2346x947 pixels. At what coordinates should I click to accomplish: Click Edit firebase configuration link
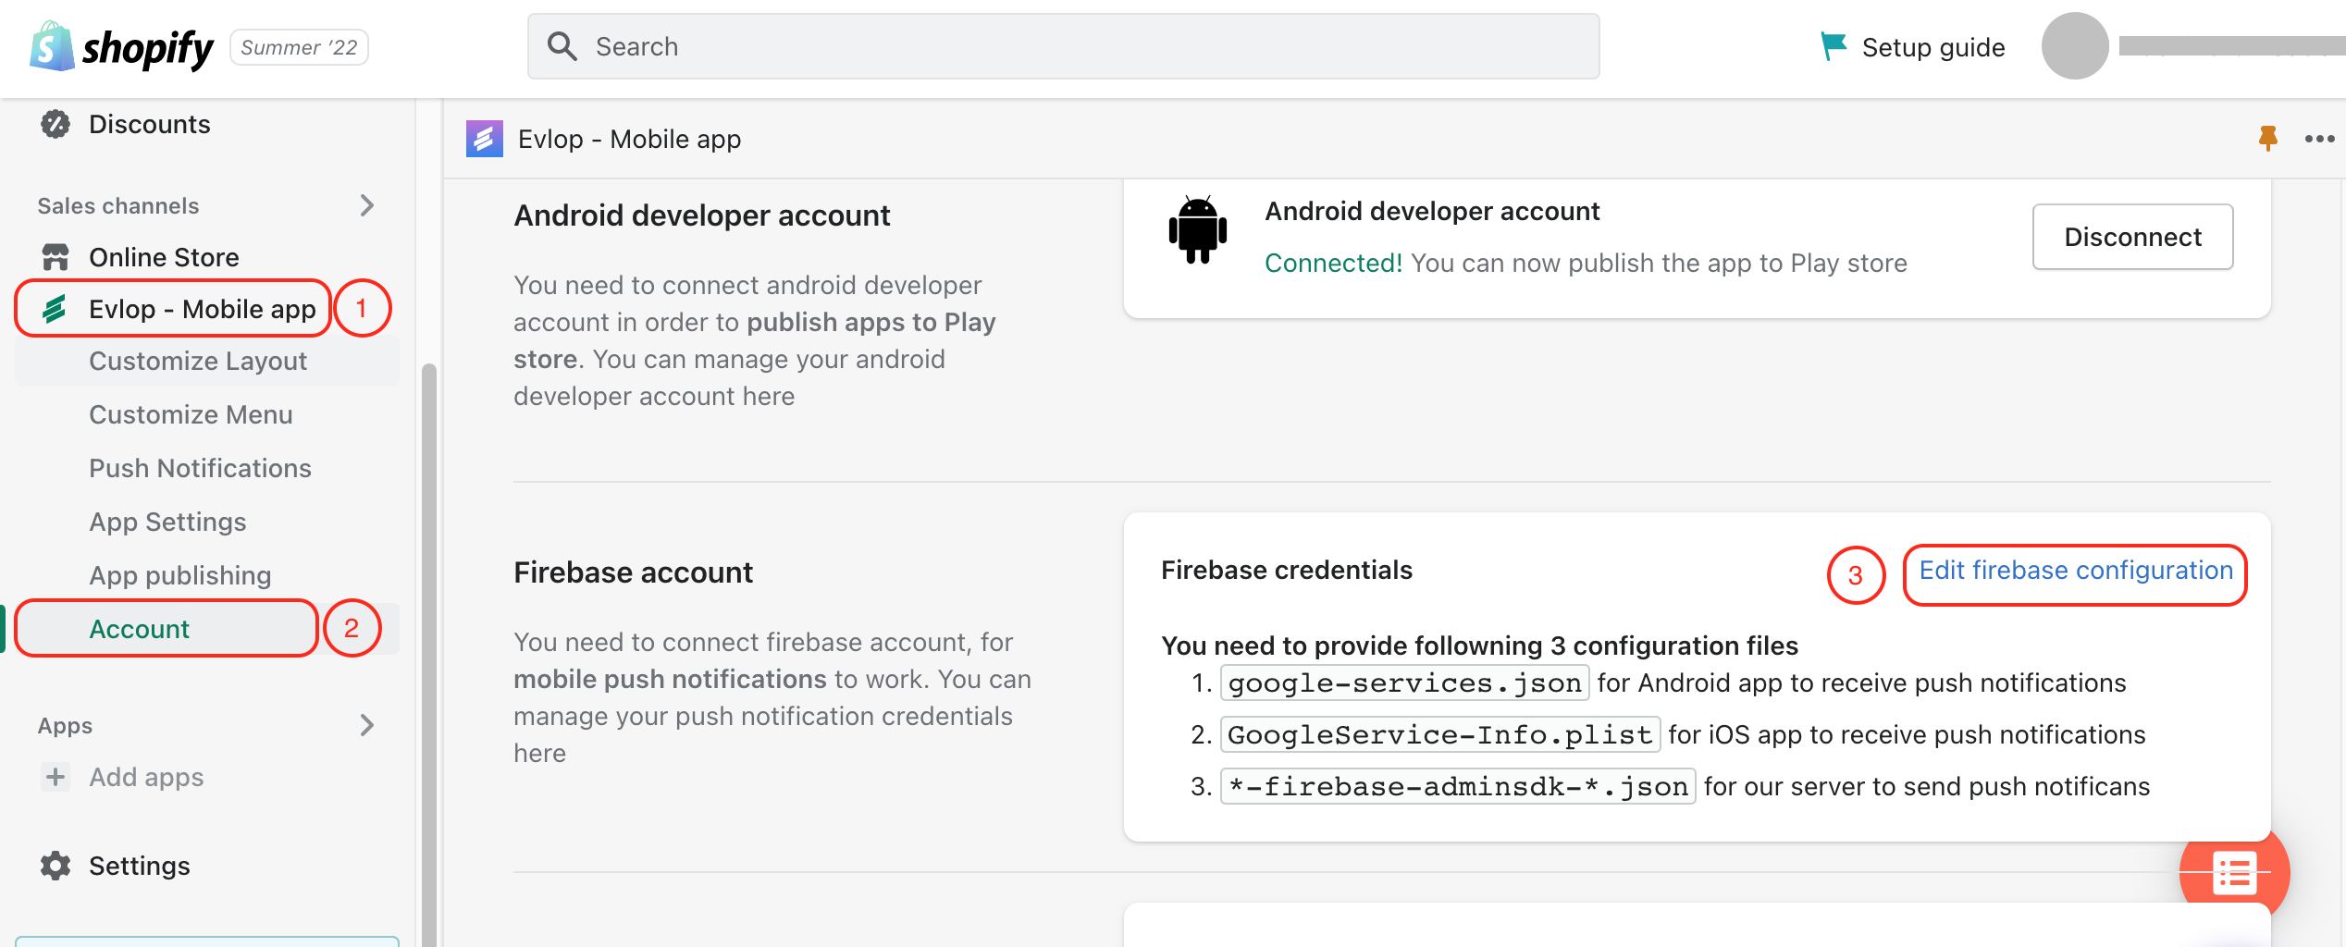(x=2076, y=571)
